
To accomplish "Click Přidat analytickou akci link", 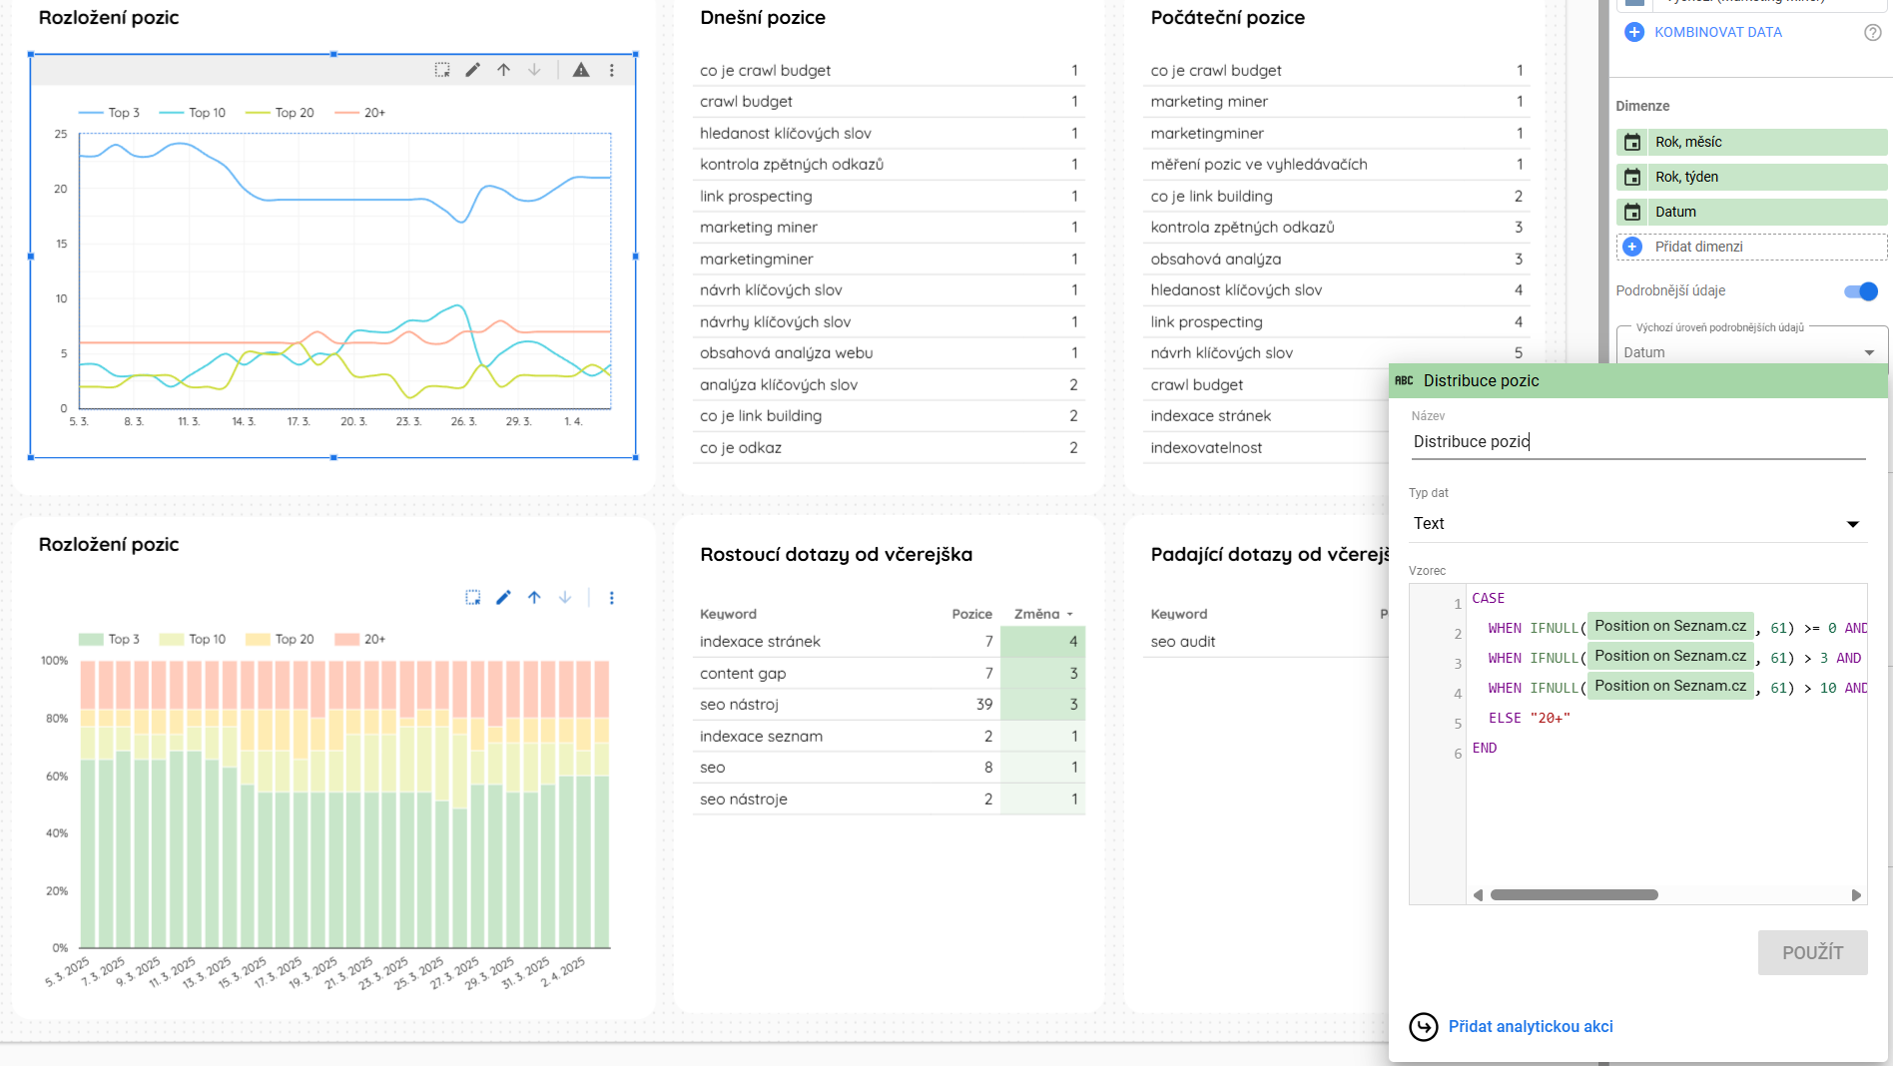I will tap(1531, 1026).
